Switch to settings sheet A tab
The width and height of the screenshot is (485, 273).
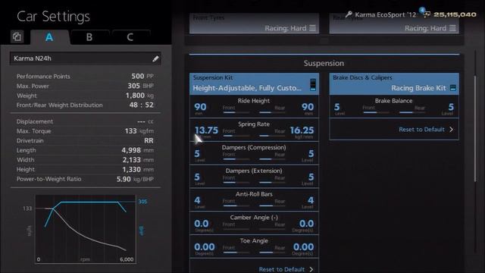pos(49,37)
